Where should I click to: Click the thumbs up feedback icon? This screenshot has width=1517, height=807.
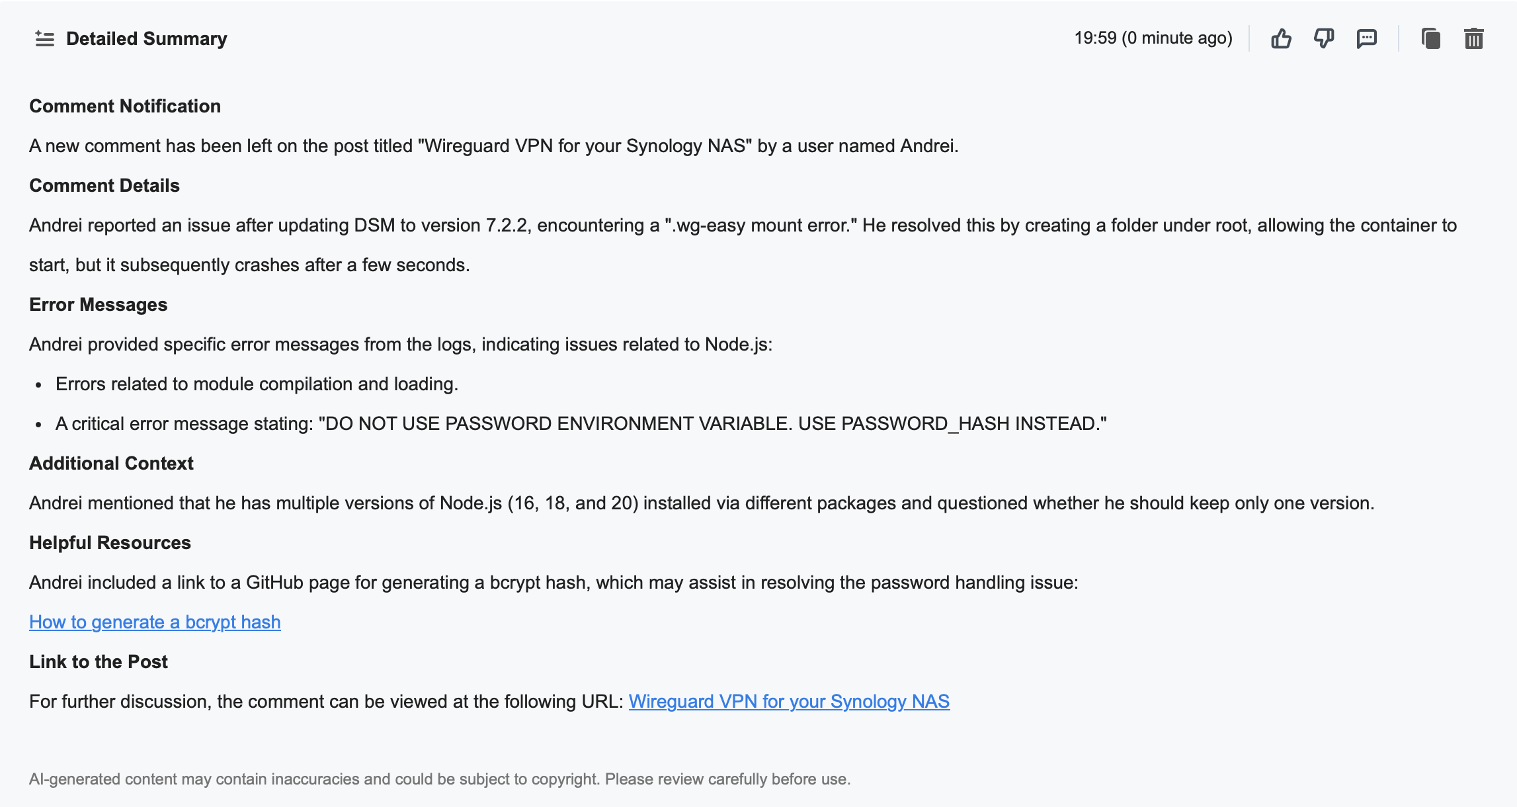point(1281,39)
